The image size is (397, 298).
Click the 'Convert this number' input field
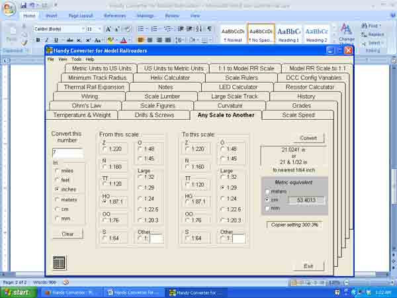[x=67, y=153]
